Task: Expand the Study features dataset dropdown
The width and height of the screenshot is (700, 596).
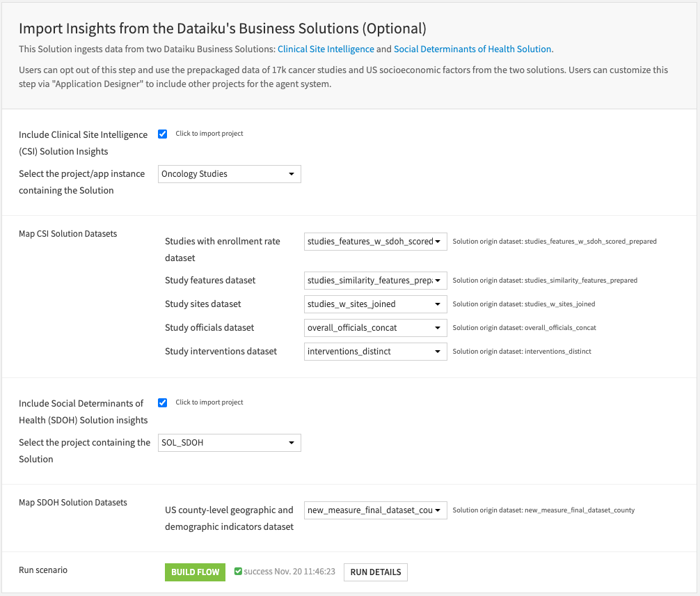Action: click(x=376, y=281)
